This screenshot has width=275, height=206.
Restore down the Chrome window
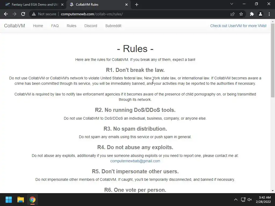(x=256, y=4)
